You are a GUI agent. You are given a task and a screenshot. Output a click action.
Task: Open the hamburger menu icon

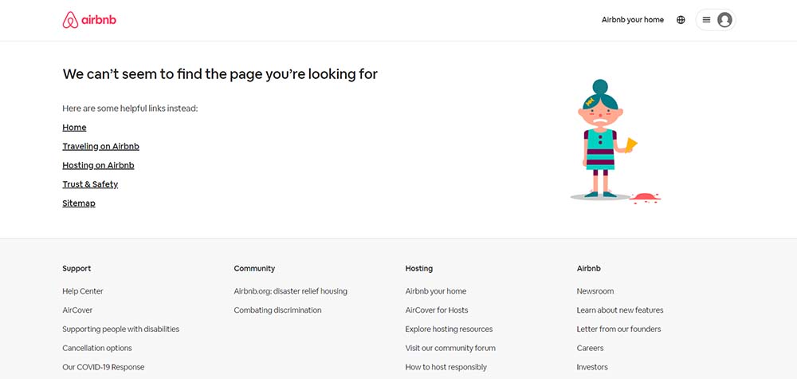click(x=706, y=20)
